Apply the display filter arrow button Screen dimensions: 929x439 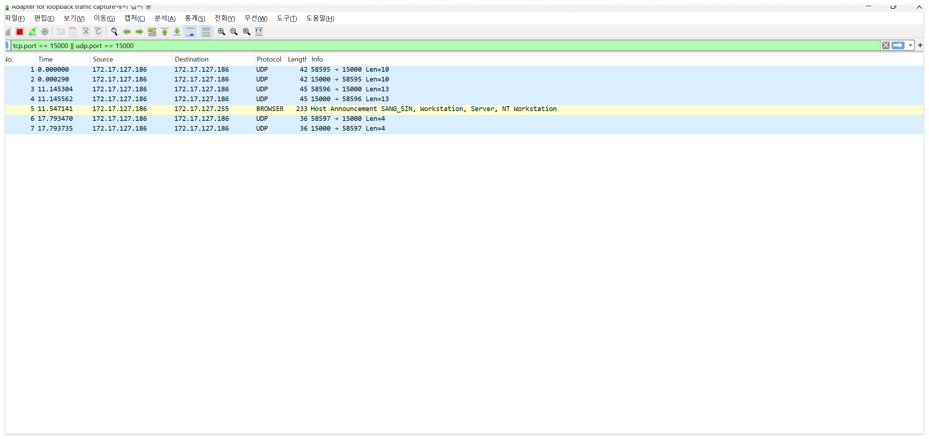[898, 46]
